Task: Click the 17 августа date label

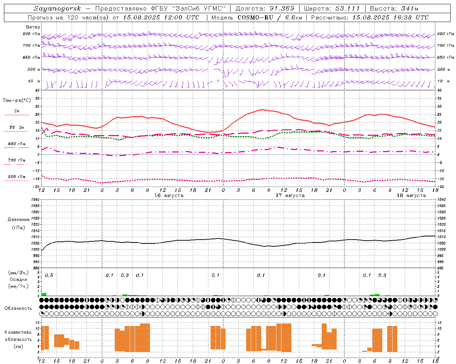Action: coord(290,196)
